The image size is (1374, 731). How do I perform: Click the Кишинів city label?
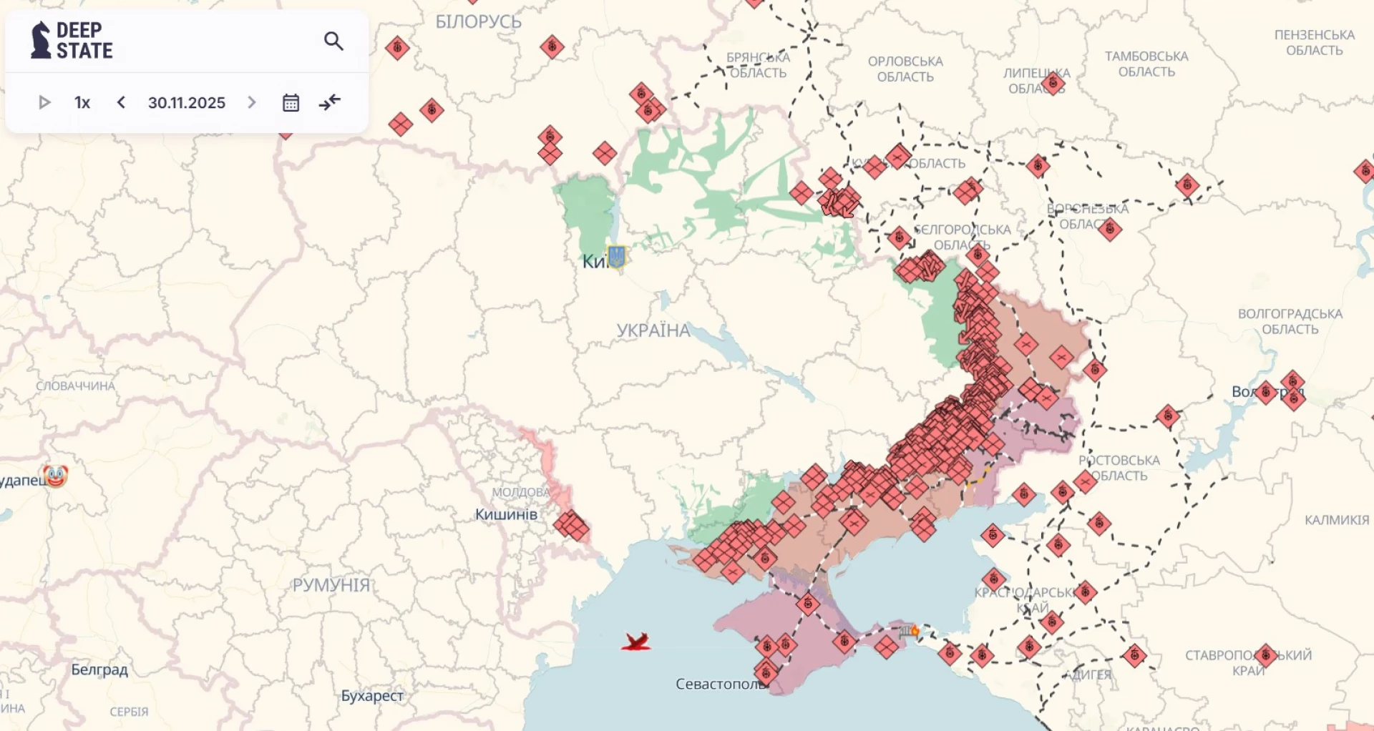click(x=506, y=514)
